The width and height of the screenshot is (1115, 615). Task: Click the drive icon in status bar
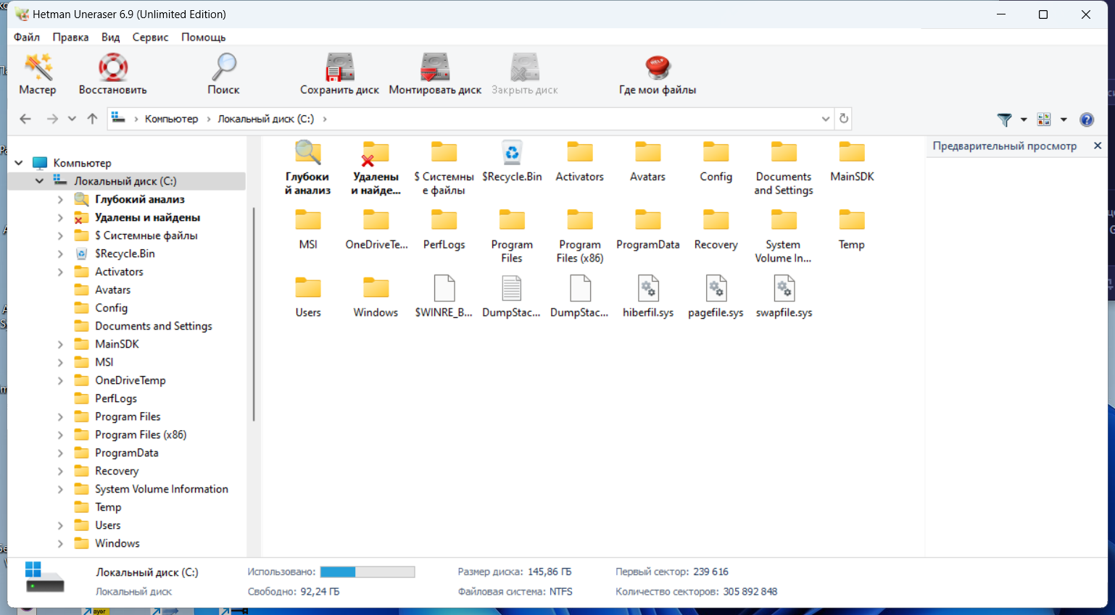click(x=45, y=577)
